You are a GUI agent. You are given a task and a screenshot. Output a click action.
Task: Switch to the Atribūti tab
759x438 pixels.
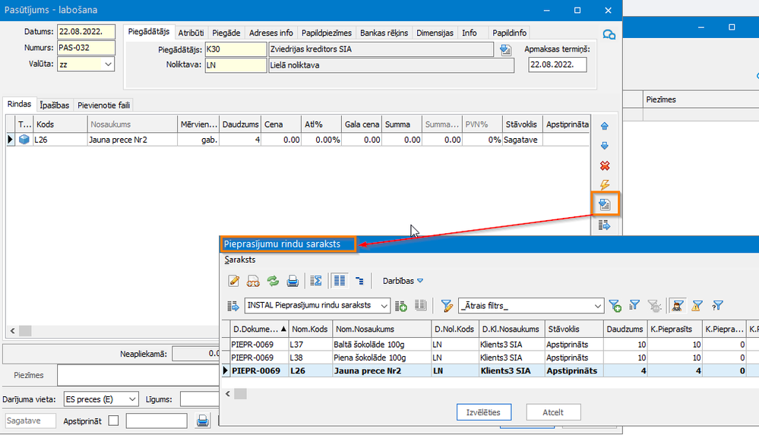tap(191, 33)
